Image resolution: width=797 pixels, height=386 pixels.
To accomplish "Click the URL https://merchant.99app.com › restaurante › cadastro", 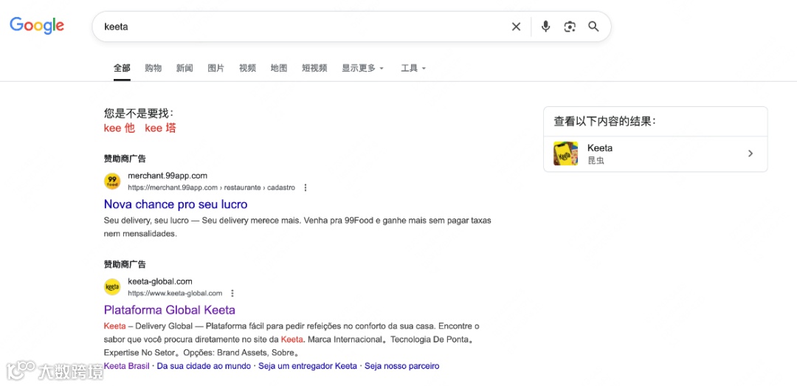I will pos(212,187).
